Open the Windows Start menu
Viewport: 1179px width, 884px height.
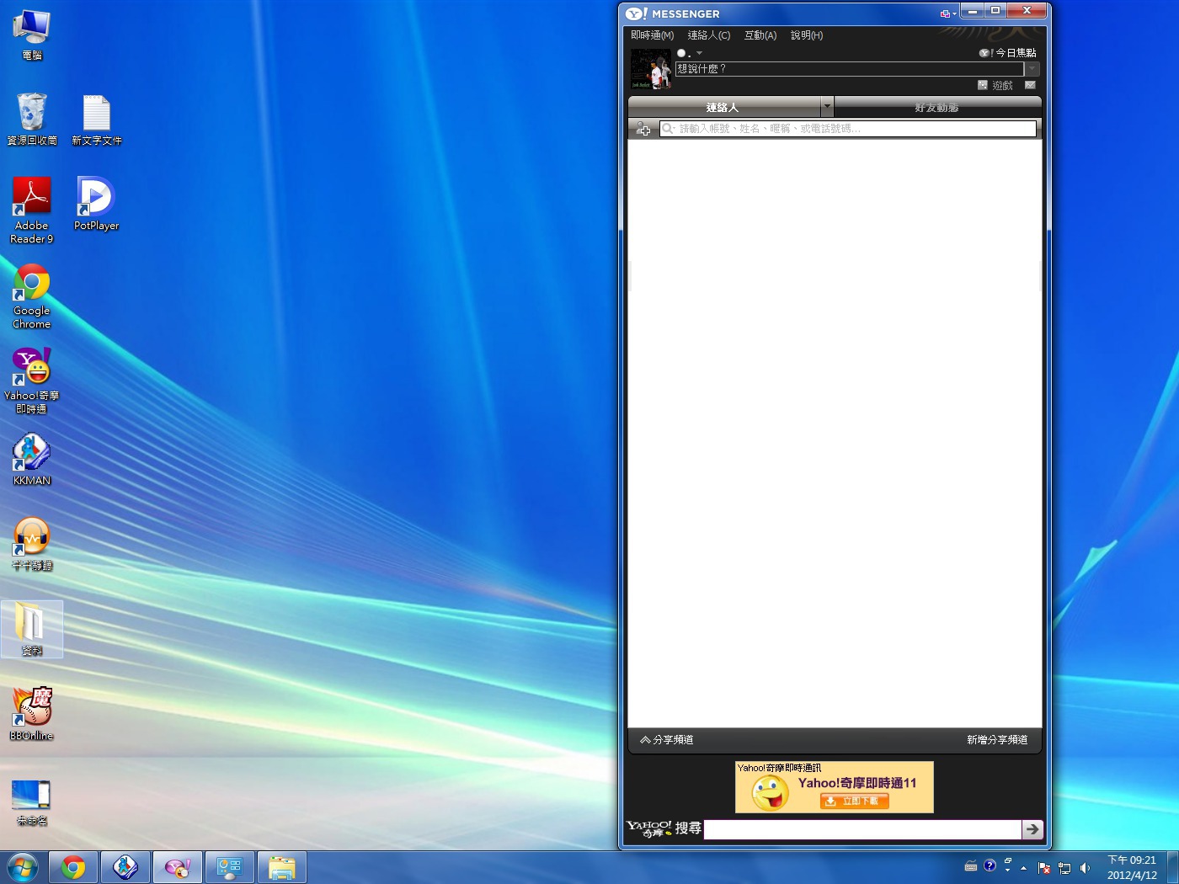23,867
